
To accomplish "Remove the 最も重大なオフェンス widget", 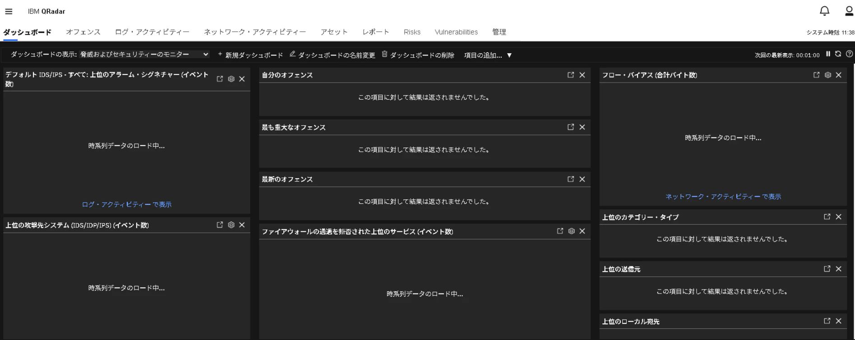I will click(582, 127).
